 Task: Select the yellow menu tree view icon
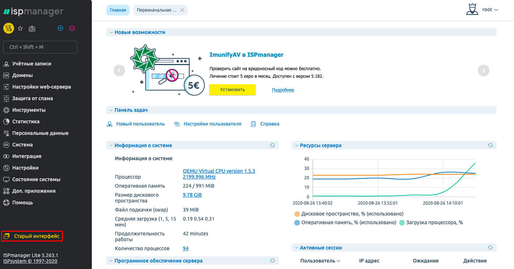point(9,28)
